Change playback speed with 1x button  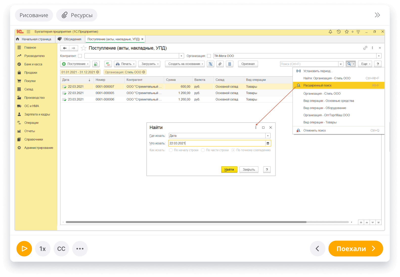pyautogui.click(x=43, y=249)
